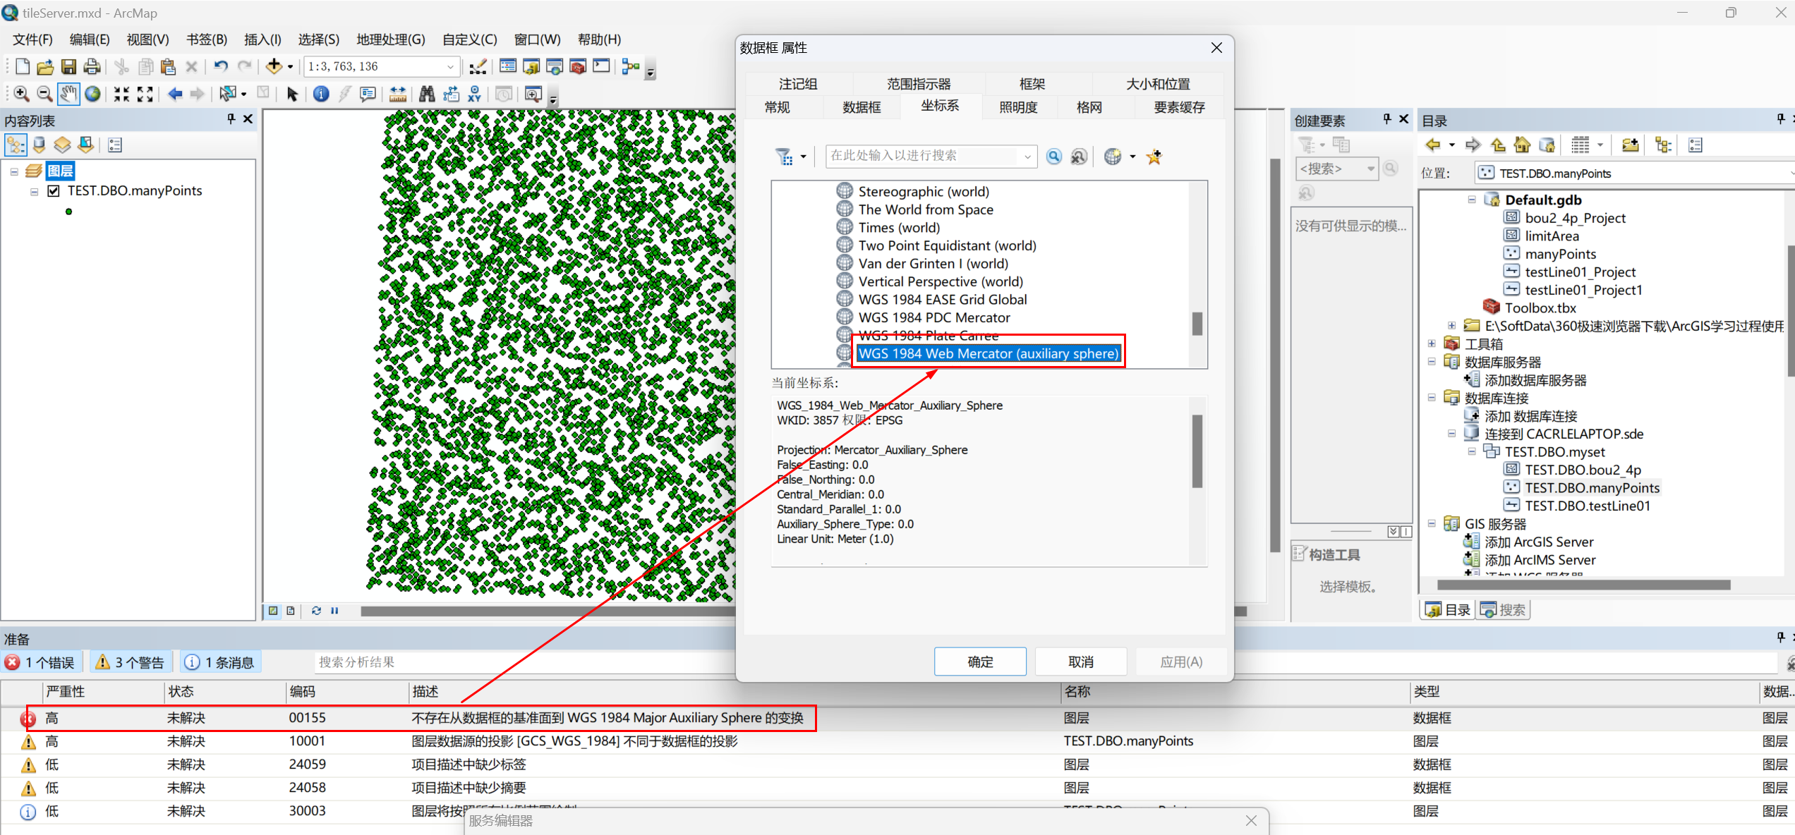This screenshot has width=1795, height=835.
Task: Uncheck the TEST.DBO.manyPoints layer visibility
Action: tap(53, 190)
